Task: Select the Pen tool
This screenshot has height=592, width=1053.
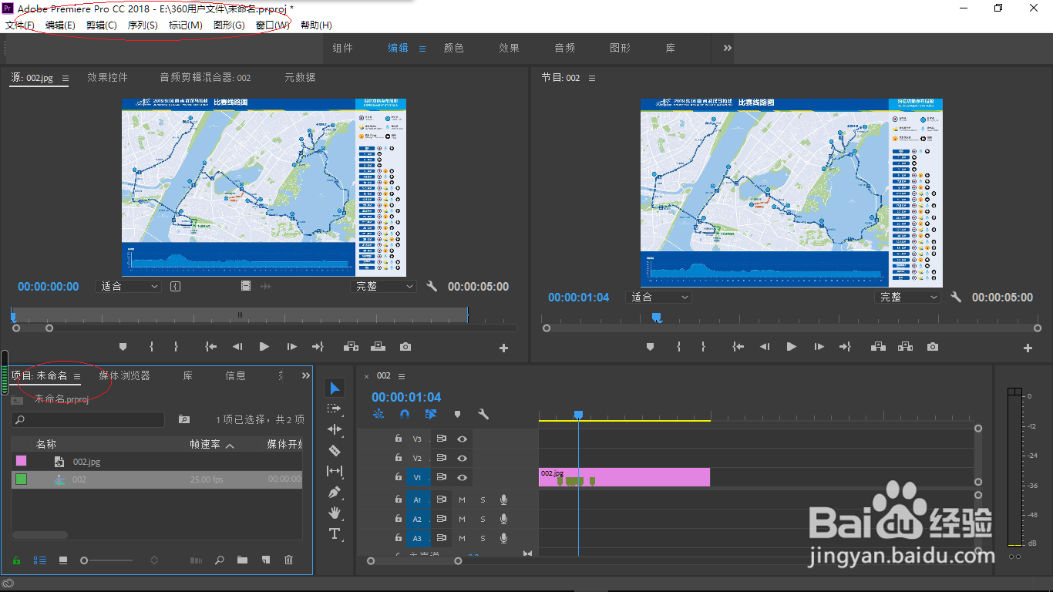Action: tap(335, 492)
